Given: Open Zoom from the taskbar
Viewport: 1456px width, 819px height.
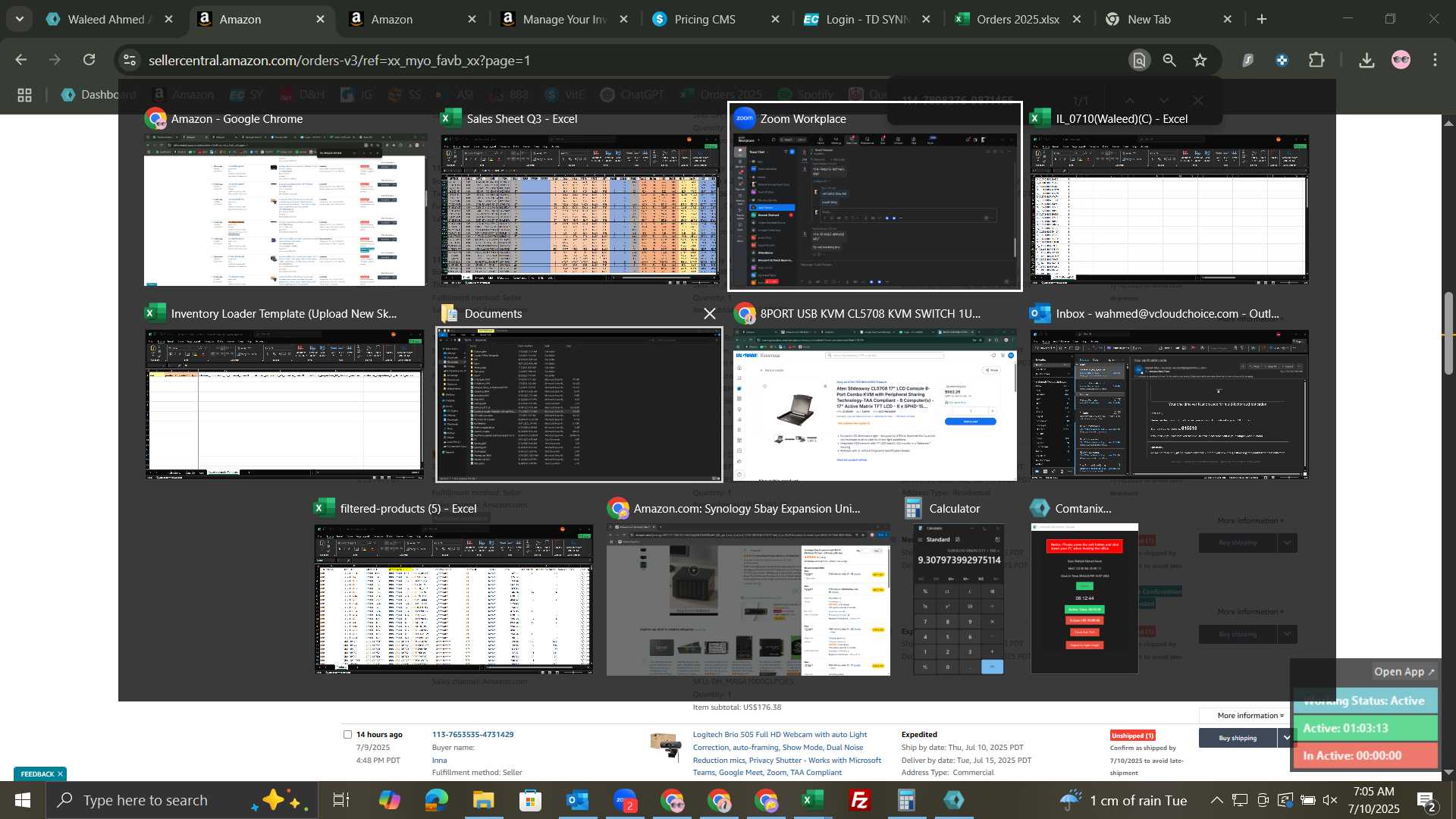Looking at the screenshot, I should (624, 800).
